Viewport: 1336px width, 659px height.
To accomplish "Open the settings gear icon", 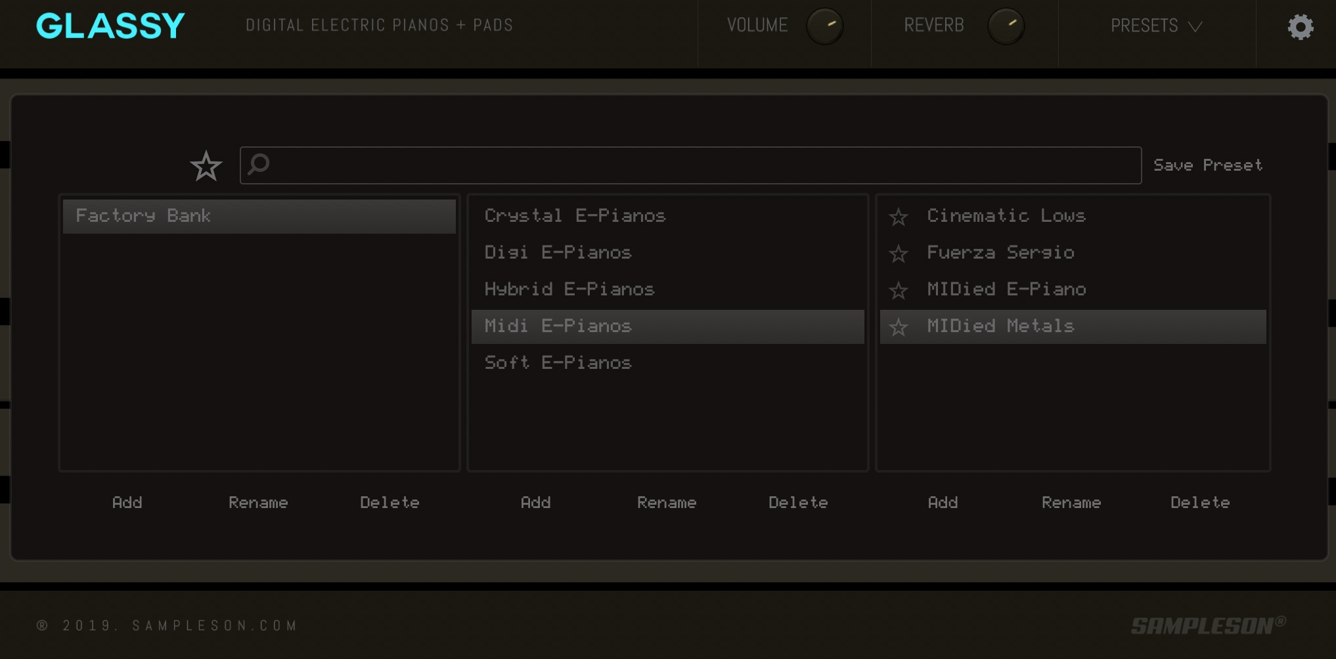I will 1300,27.
